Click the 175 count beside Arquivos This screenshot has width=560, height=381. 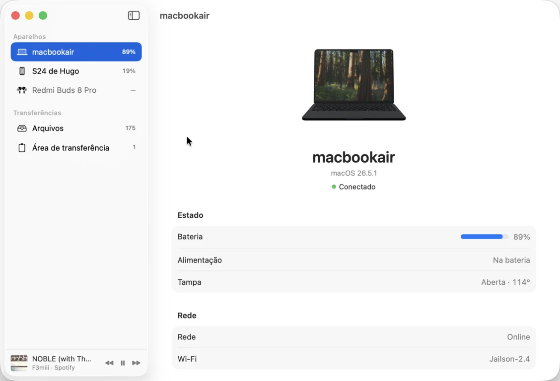click(131, 128)
